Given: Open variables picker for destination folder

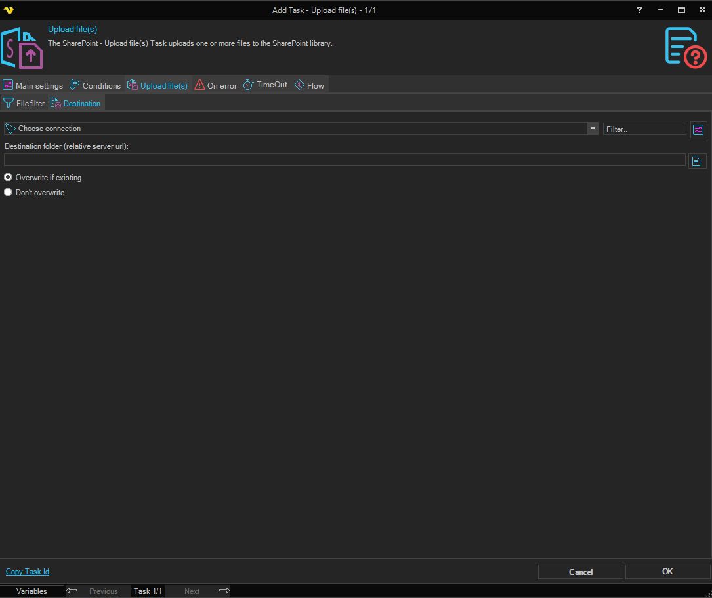Looking at the screenshot, I should 697,161.
